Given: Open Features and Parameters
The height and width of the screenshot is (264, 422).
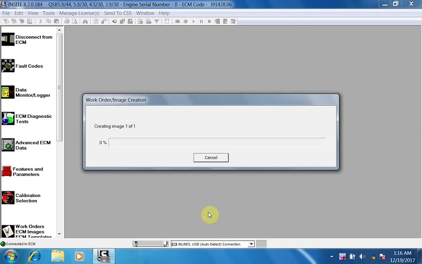Looking at the screenshot, I should [22, 171].
